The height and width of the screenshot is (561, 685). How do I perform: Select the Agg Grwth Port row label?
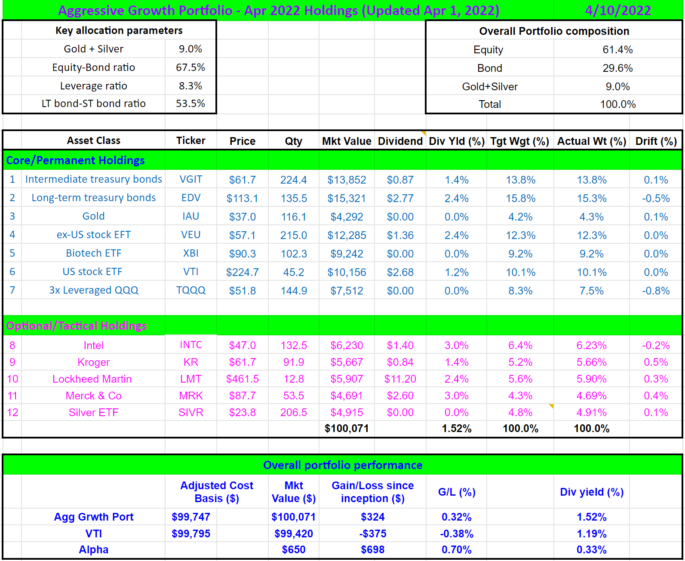tap(94, 517)
